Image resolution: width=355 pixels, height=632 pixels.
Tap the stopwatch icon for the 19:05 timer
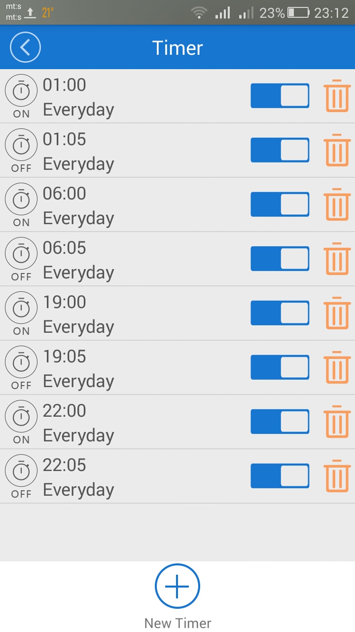(21, 362)
